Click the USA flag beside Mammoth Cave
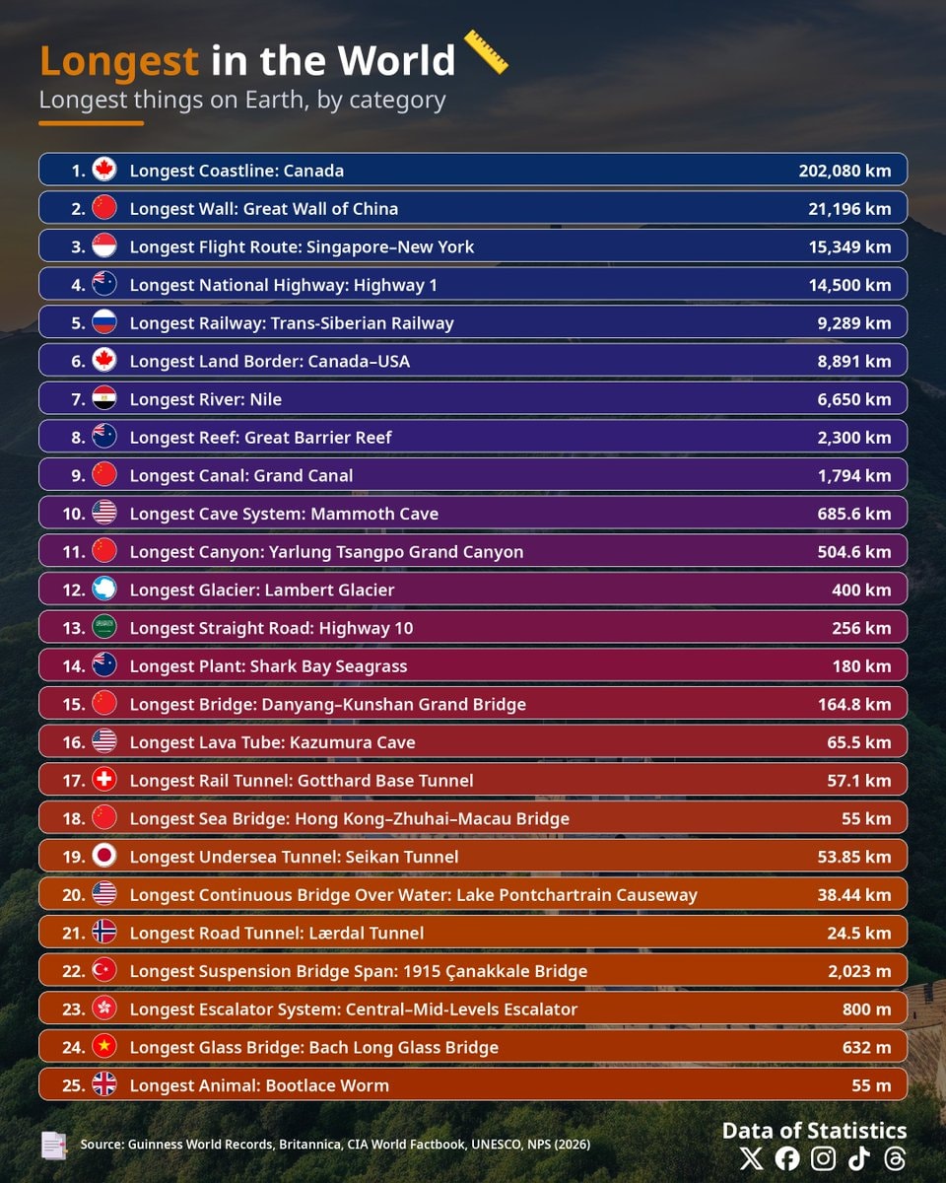This screenshot has height=1183, width=946. click(x=104, y=513)
